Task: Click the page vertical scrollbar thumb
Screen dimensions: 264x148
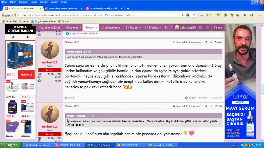Action: pos(262,89)
